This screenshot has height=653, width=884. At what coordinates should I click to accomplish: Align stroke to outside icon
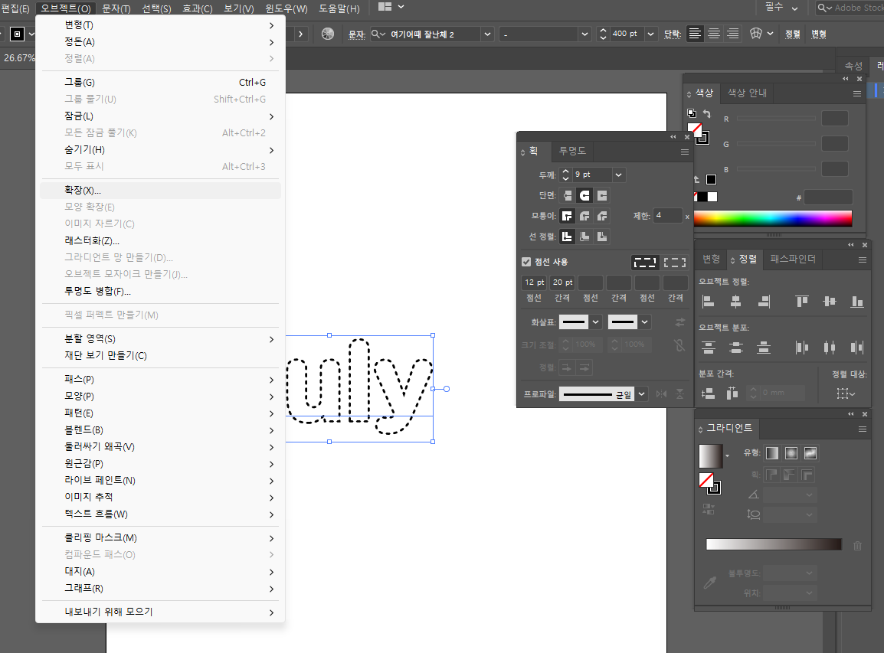[x=602, y=237]
